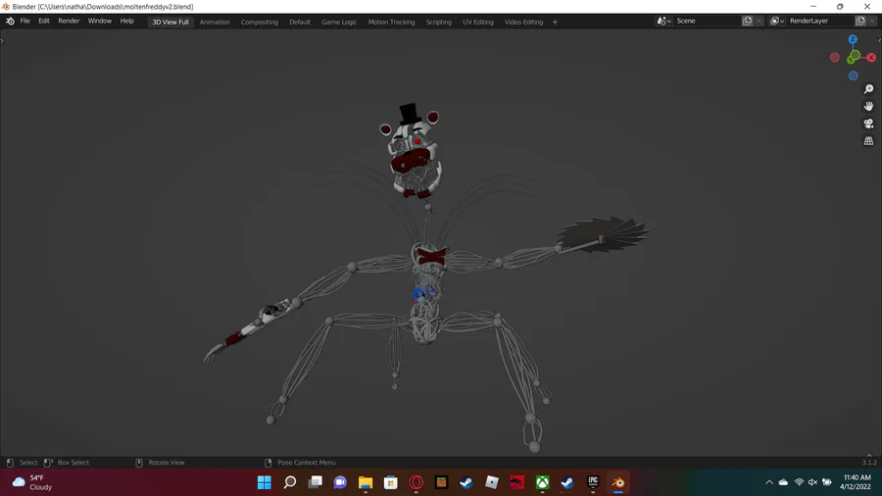Click the zoom view magnifier icon

tap(868, 89)
